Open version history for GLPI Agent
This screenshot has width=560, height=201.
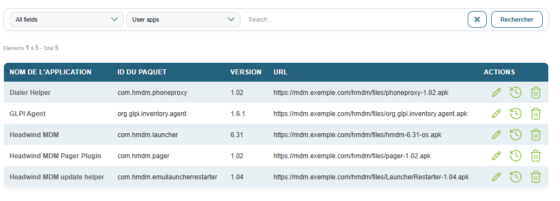[x=516, y=114]
